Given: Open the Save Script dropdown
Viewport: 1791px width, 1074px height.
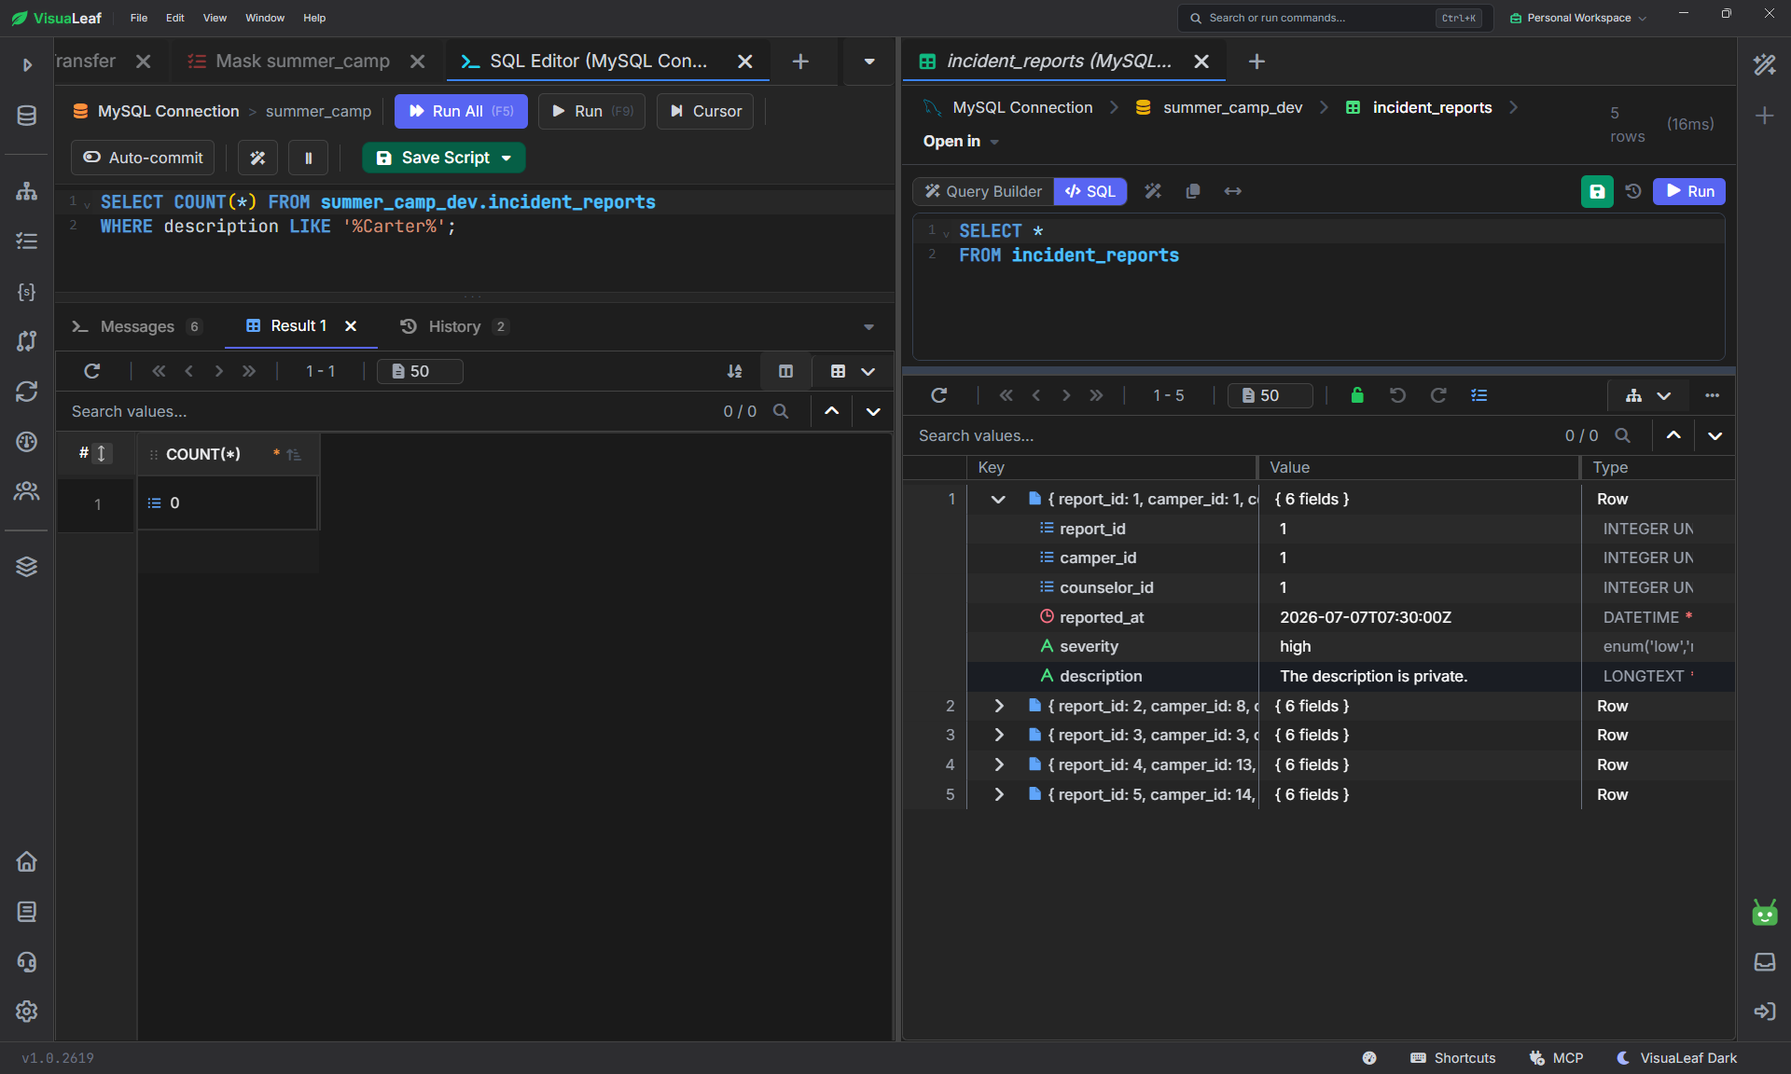Looking at the screenshot, I should (507, 158).
